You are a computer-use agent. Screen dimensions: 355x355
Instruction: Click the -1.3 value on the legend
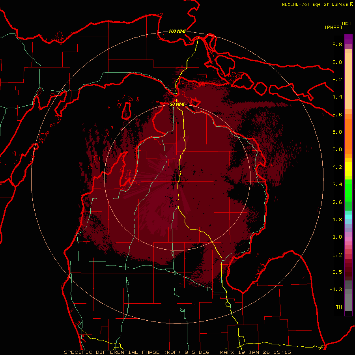click(x=336, y=290)
